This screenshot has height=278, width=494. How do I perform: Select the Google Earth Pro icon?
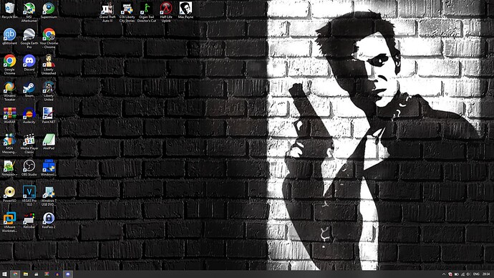click(29, 39)
